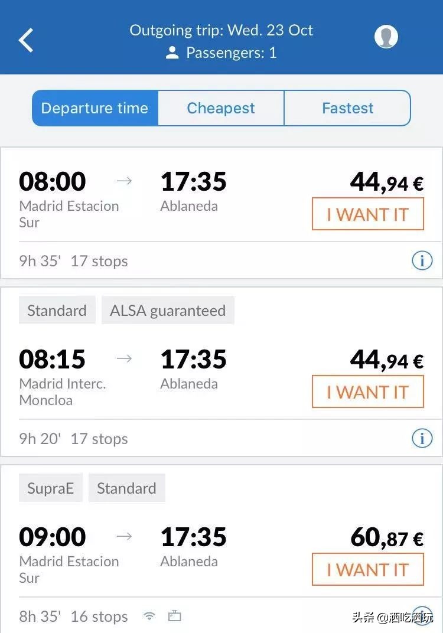Sort results by Cheapest
Image resolution: width=443 pixels, height=633 pixels.
[221, 108]
